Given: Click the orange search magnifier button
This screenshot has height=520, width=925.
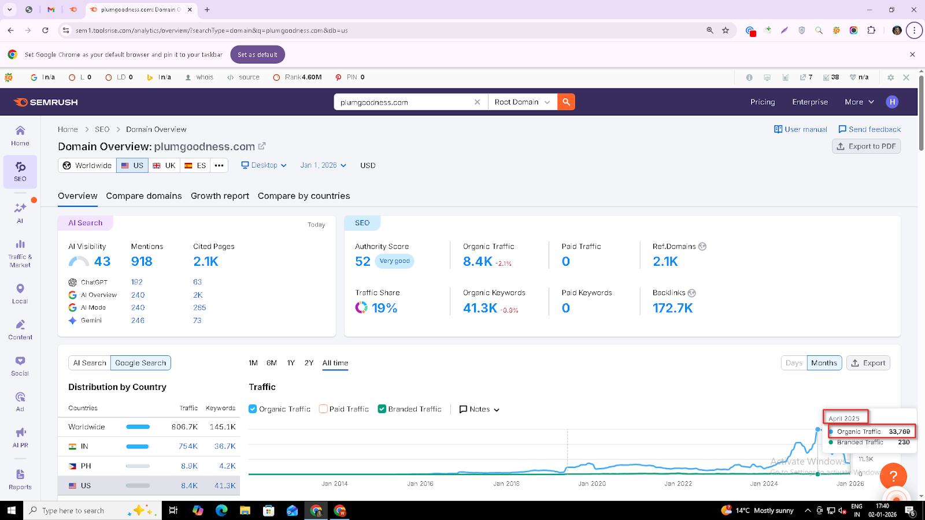Looking at the screenshot, I should (566, 102).
